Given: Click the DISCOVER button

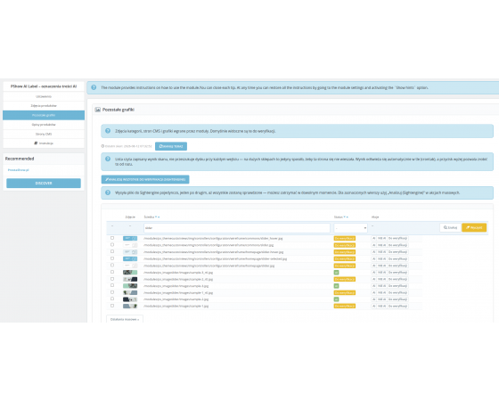Looking at the screenshot, I should (44, 184).
